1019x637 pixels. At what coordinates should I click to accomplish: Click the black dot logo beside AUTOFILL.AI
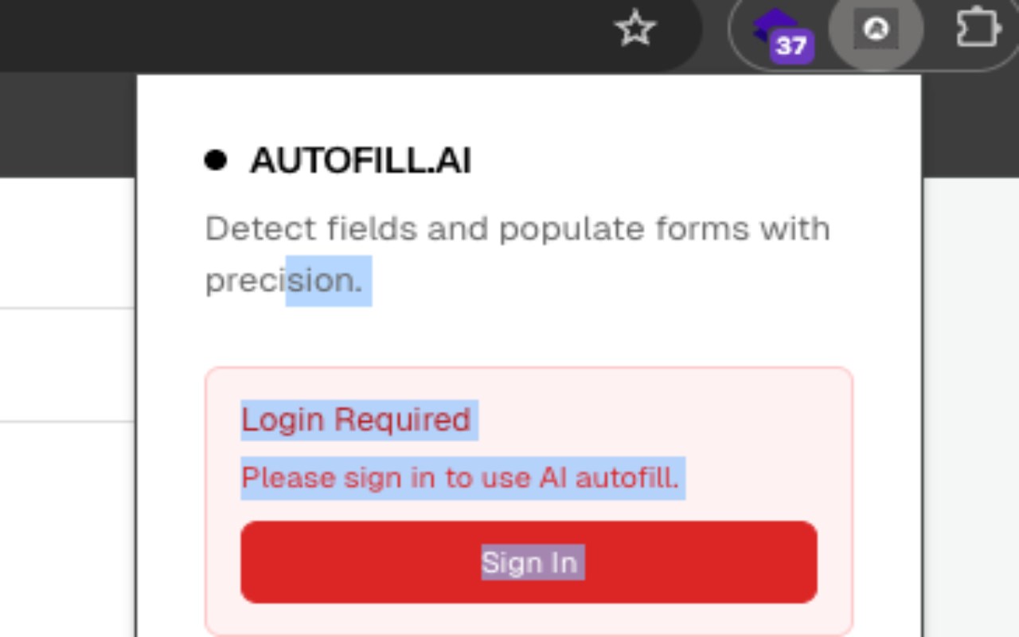pyautogui.click(x=216, y=160)
